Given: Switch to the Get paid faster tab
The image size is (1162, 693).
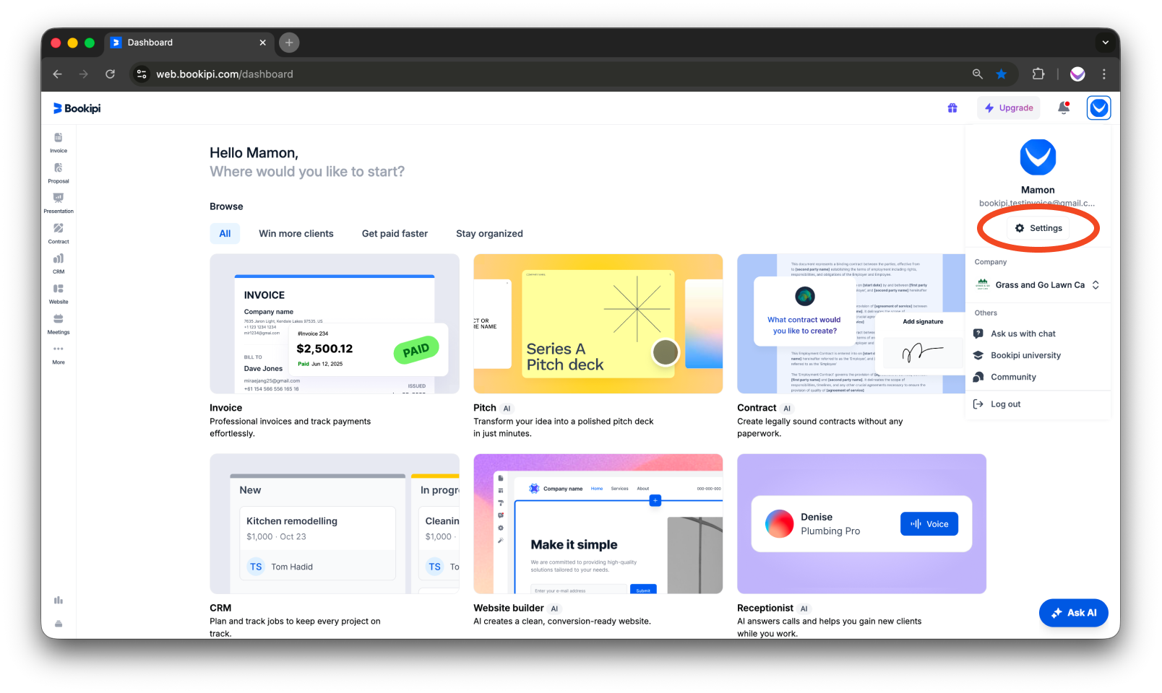Looking at the screenshot, I should [x=395, y=234].
